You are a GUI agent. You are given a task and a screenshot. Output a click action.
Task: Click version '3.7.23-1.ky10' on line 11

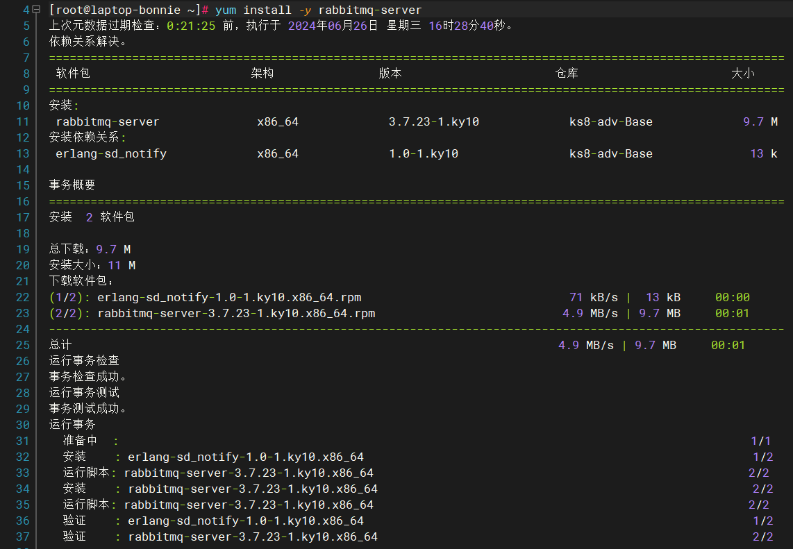tap(434, 122)
